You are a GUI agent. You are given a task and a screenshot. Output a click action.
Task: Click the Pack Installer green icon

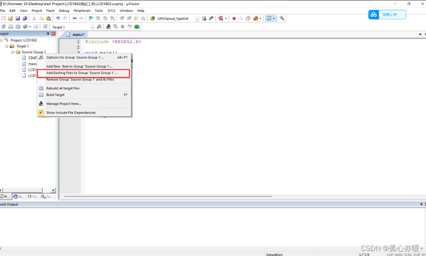(137, 26)
